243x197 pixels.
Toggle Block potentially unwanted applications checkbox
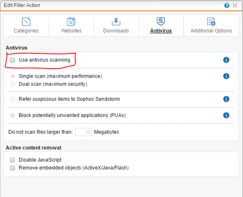click(12, 115)
